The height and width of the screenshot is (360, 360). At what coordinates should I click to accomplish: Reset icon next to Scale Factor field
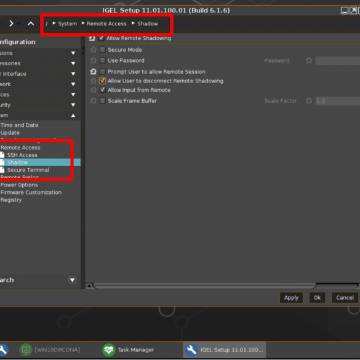click(x=309, y=100)
